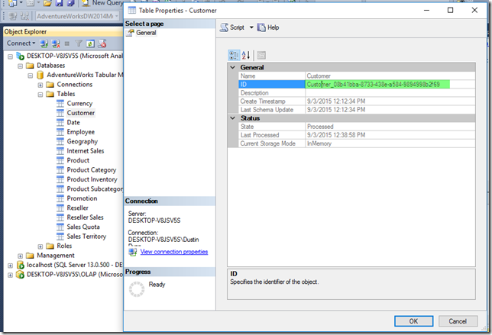492x335 pixels.
Task: Select the Reseller table
Action: pyautogui.click(x=77, y=208)
